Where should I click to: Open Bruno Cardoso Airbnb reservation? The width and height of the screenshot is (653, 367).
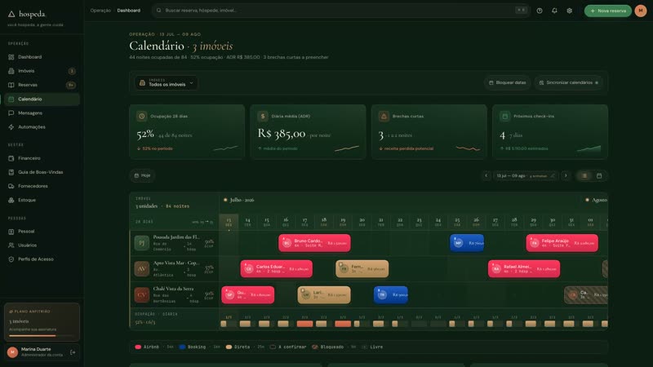[x=314, y=243]
